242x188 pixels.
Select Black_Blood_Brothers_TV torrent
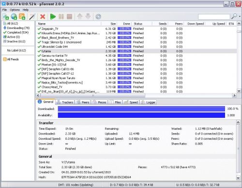click(x=136, y=38)
